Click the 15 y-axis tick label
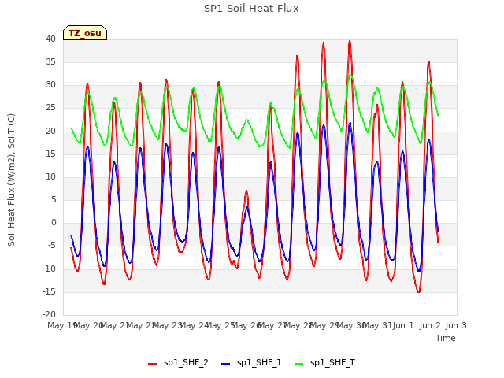This screenshot has width=504, height=378. 50,154
